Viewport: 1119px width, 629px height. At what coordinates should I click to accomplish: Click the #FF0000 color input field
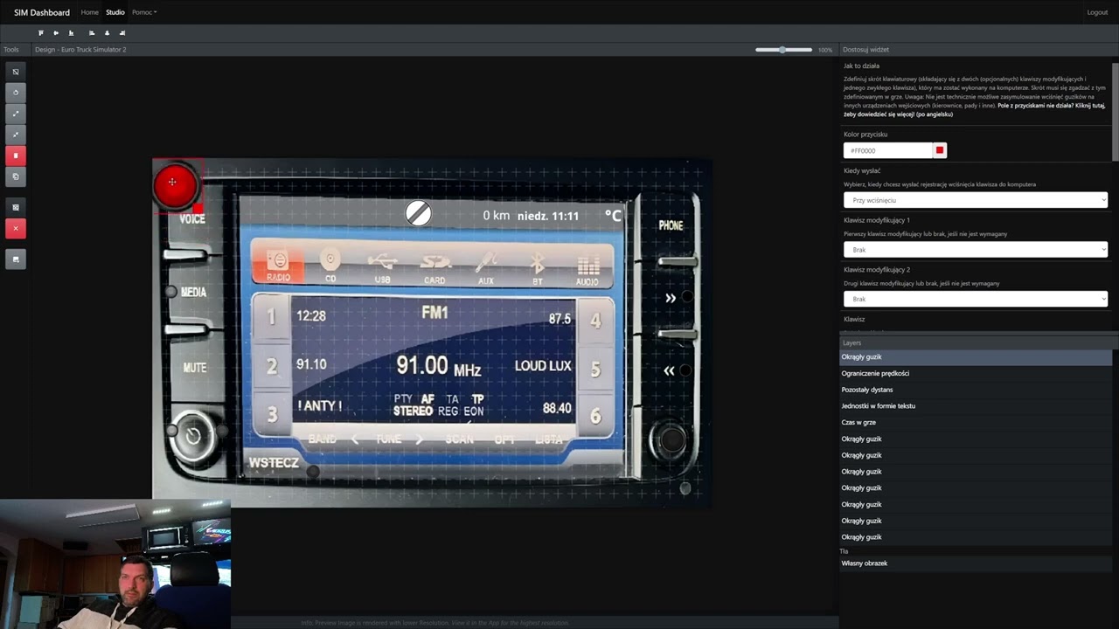pos(887,150)
